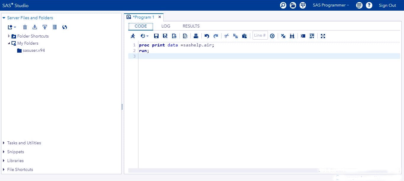404x181 pixels.
Task: Clear all code in the editor
Action: pyautogui.click(x=283, y=35)
